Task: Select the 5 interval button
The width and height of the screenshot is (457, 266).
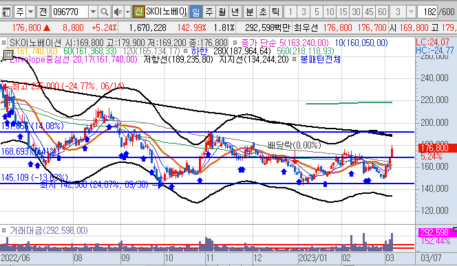Action: [317, 12]
